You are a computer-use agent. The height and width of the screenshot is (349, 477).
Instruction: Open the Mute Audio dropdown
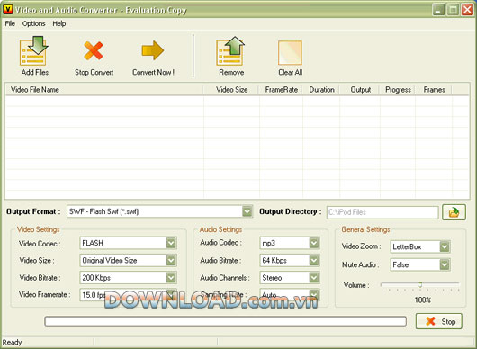tap(445, 264)
